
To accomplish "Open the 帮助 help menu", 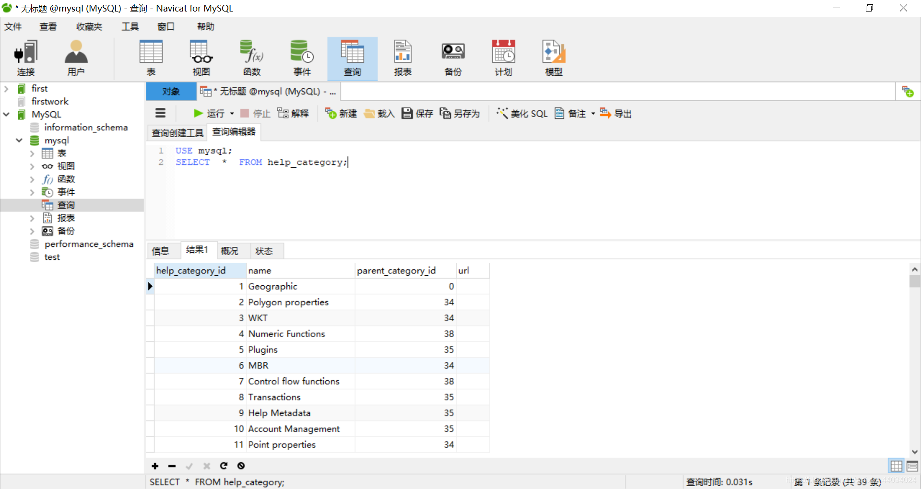I will 205,26.
